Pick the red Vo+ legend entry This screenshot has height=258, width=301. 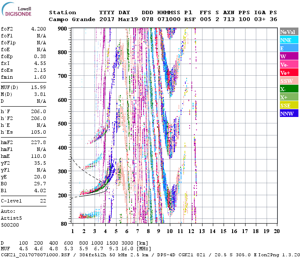289,73
